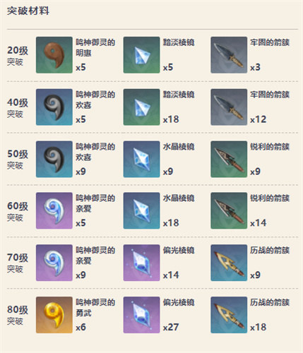Viewport: 303px width, 353px height.
Task: Click the 突破材料 section heading
Action: click(28, 11)
